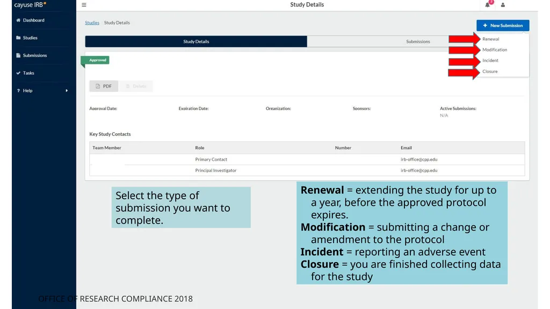Image resolution: width=550 pixels, height=309 pixels.
Task: Open Submissions in the sidebar
Action: pyautogui.click(x=35, y=55)
